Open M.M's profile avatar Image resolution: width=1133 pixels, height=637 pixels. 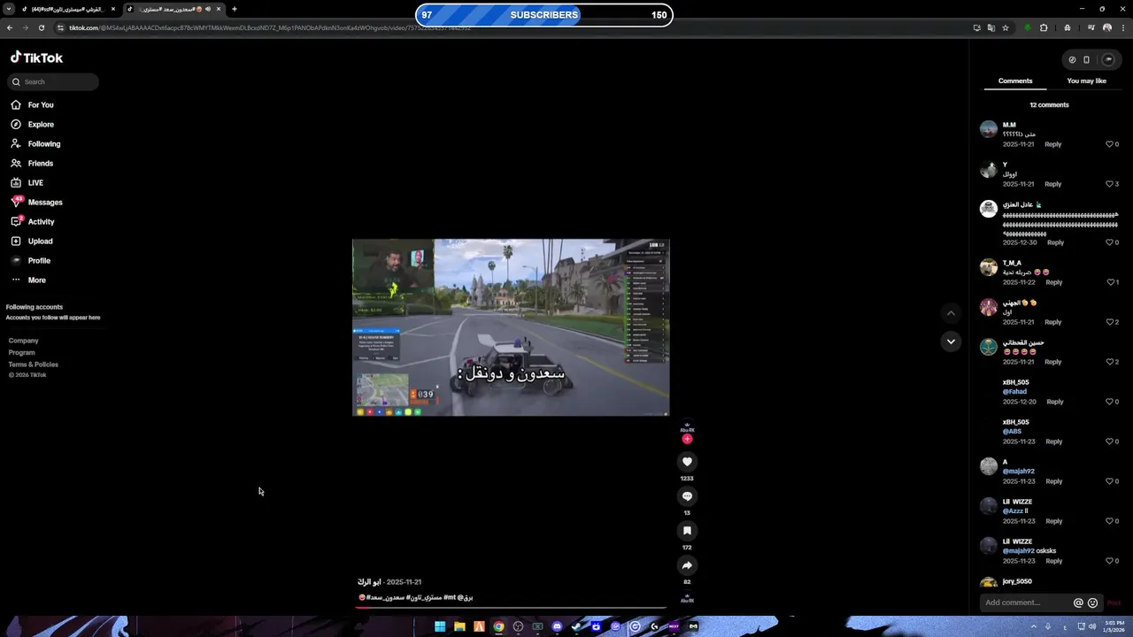989,129
